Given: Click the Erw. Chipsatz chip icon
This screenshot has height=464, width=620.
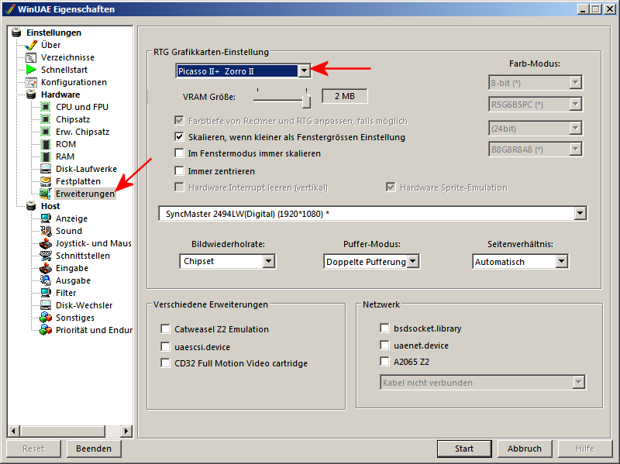Looking at the screenshot, I should [46, 132].
